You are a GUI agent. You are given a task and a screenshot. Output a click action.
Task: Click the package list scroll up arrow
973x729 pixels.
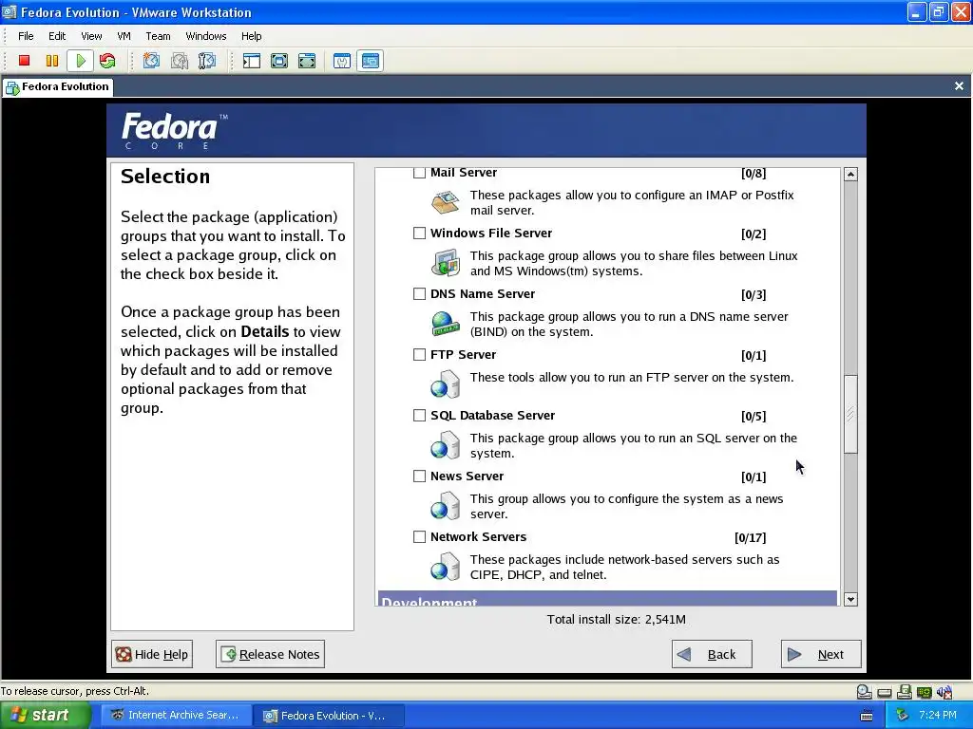click(850, 175)
